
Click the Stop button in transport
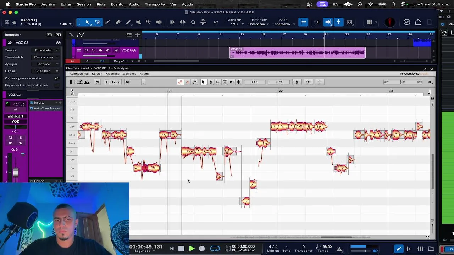181,249
